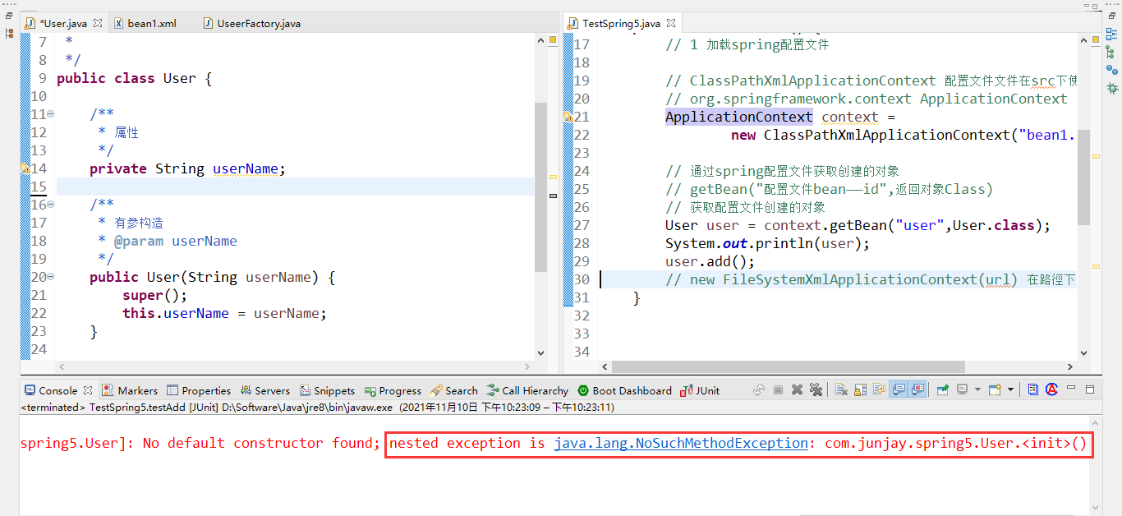This screenshot has width=1122, height=516.
Task: Close the *User.java editor tab
Action: [x=99, y=23]
